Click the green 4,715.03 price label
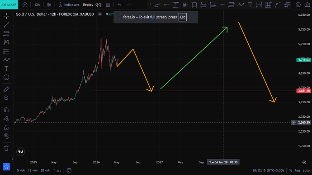 [303, 60]
